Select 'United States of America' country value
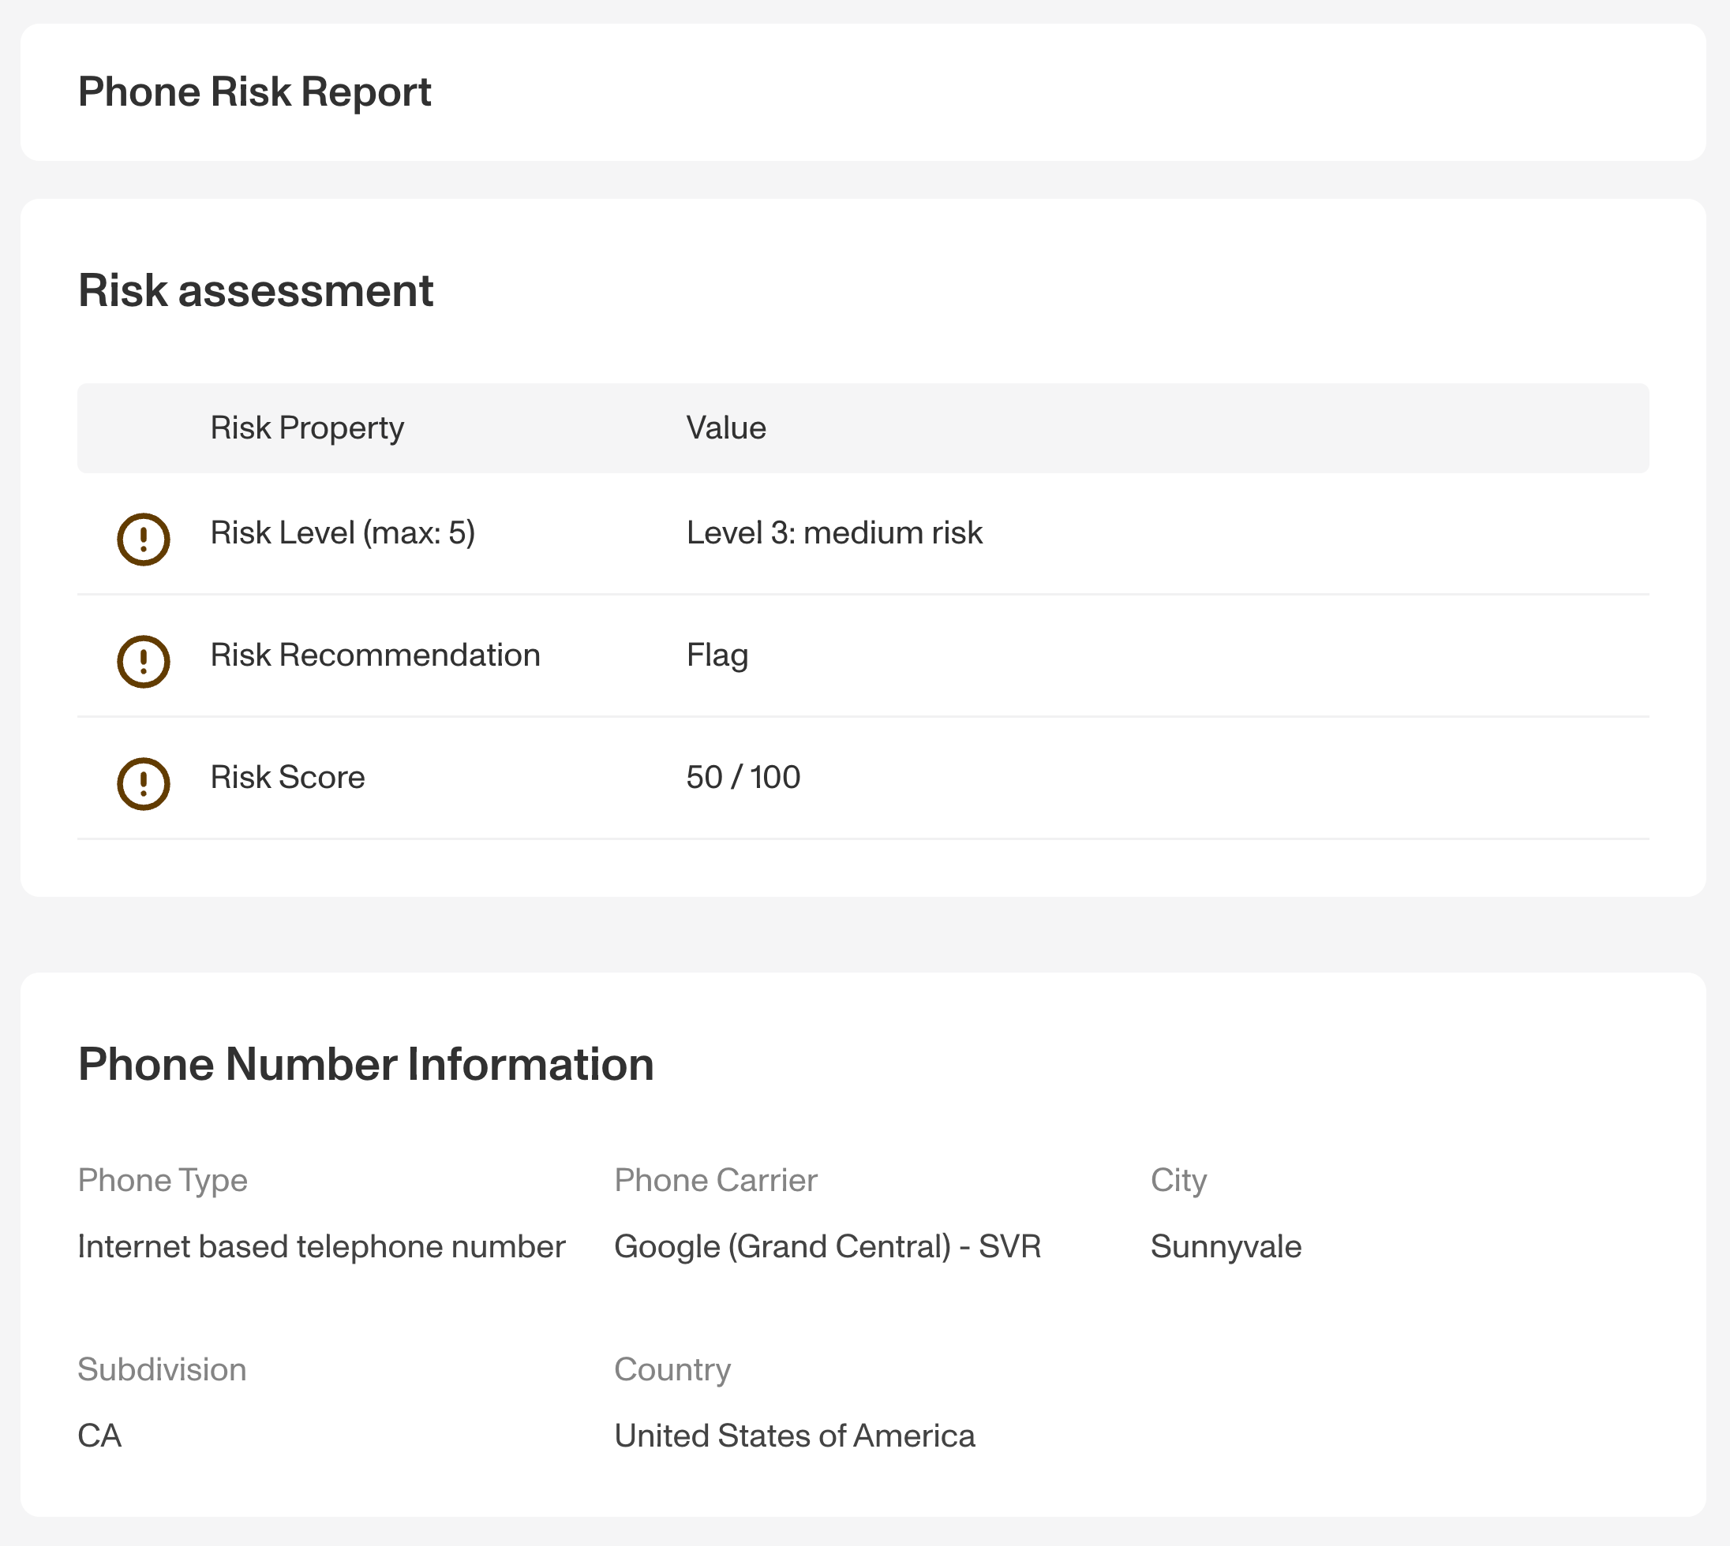The image size is (1730, 1546). (x=795, y=1436)
